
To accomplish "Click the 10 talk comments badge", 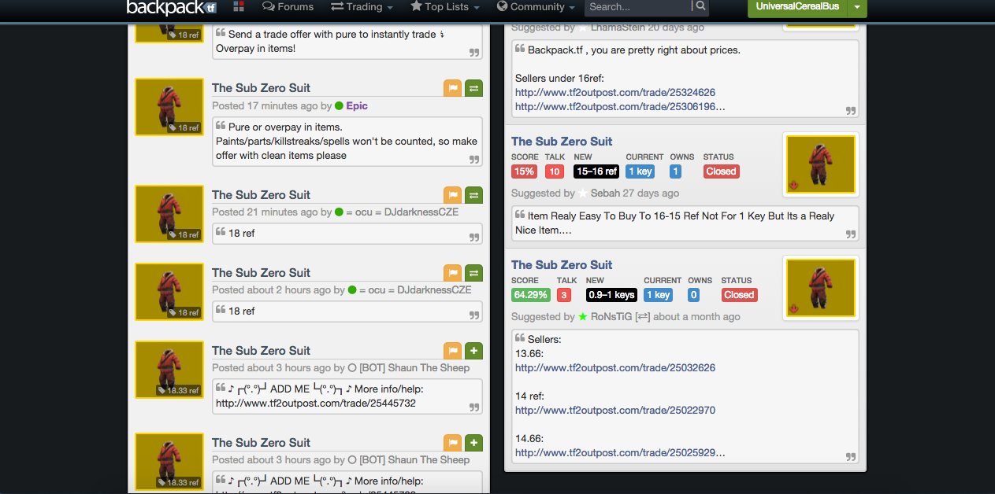I will tap(554, 171).
